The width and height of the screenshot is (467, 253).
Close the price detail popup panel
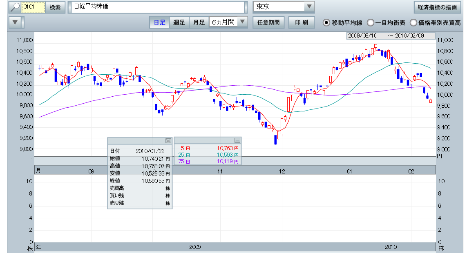coord(168,140)
